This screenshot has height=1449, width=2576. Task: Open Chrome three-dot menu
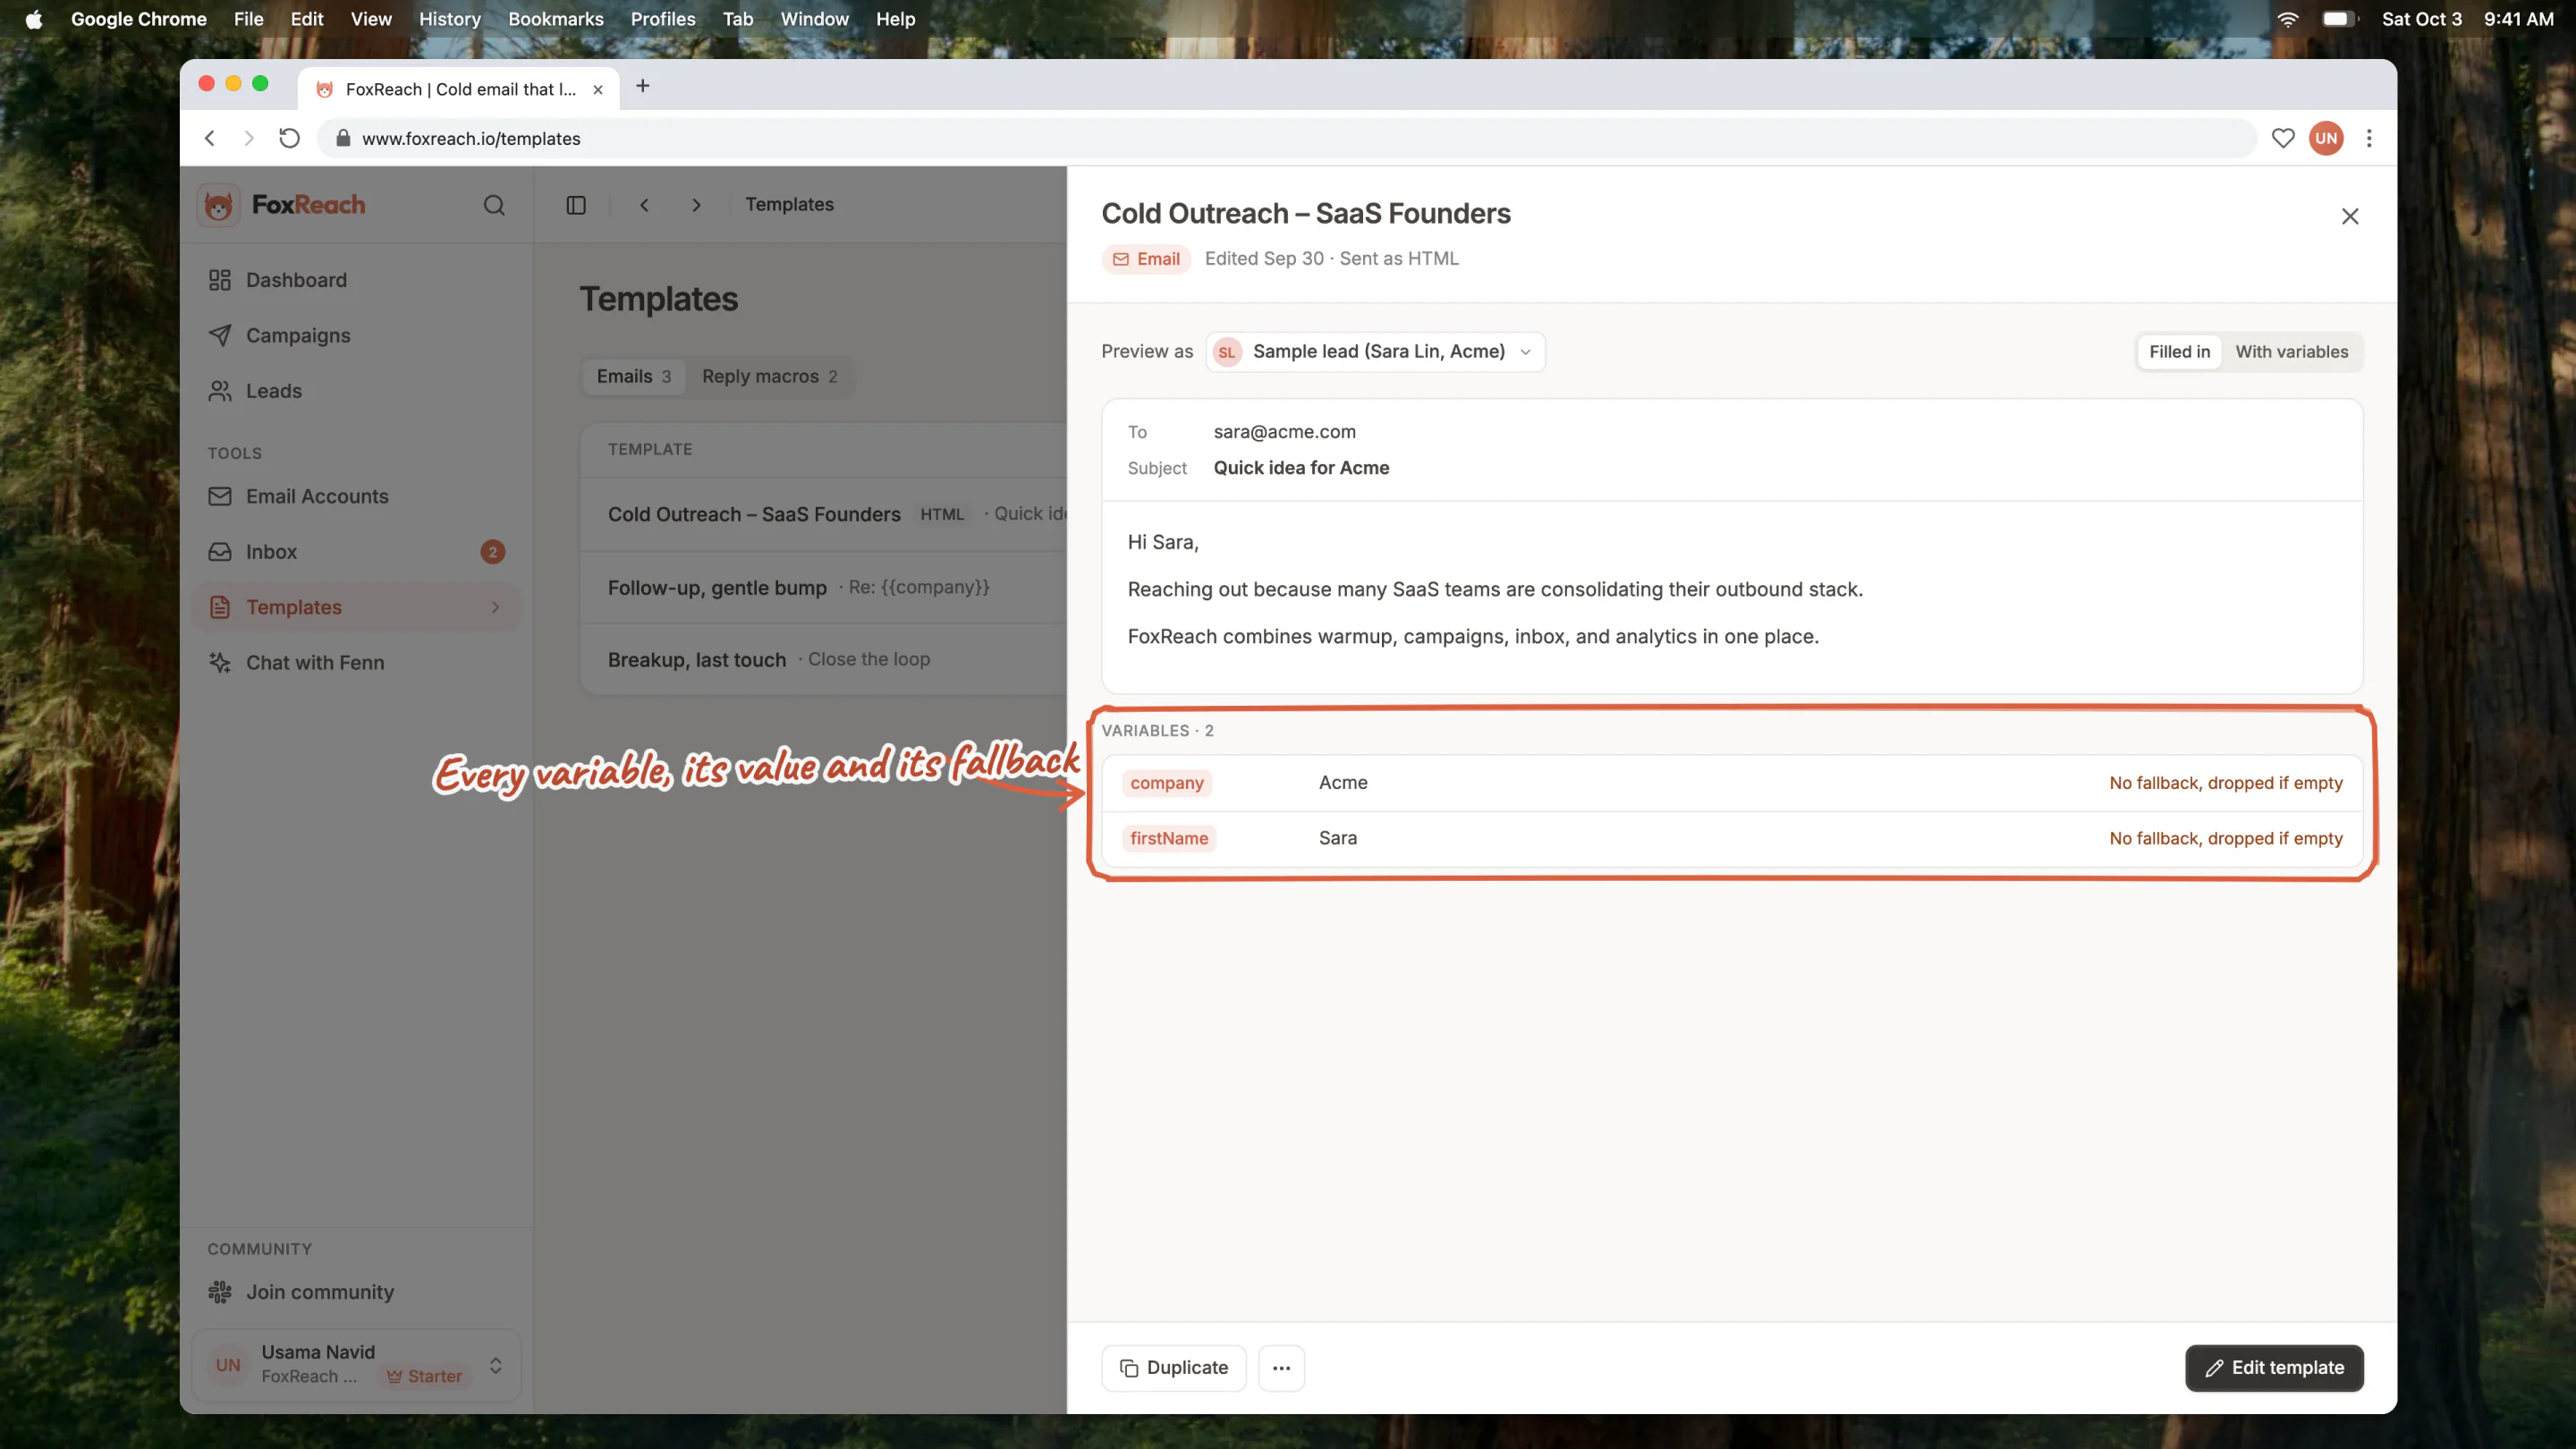(x=2369, y=138)
